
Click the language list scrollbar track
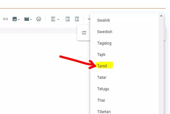[161, 66]
